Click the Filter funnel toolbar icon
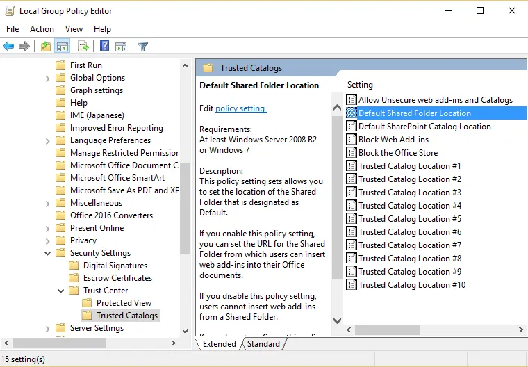Image resolution: width=528 pixels, height=367 pixels. (143, 46)
